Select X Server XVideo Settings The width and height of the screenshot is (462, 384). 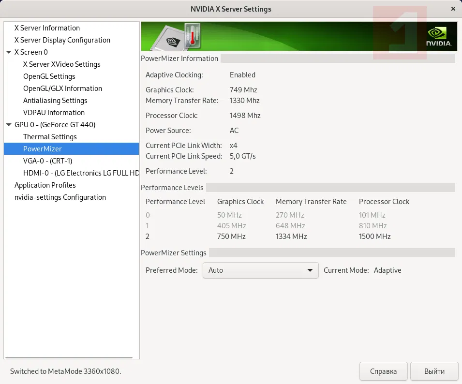[62, 64]
